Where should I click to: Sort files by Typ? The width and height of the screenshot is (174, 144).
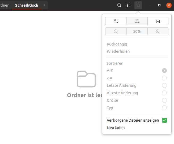coord(164,108)
